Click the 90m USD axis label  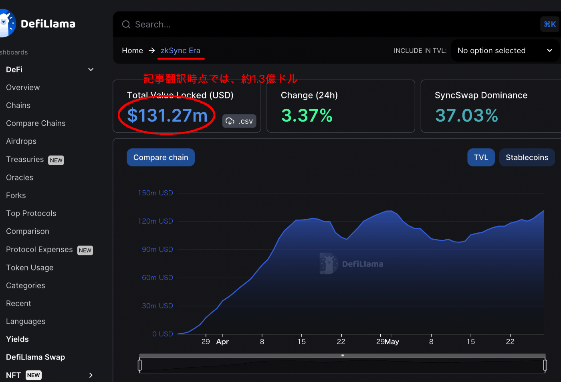coord(157,249)
